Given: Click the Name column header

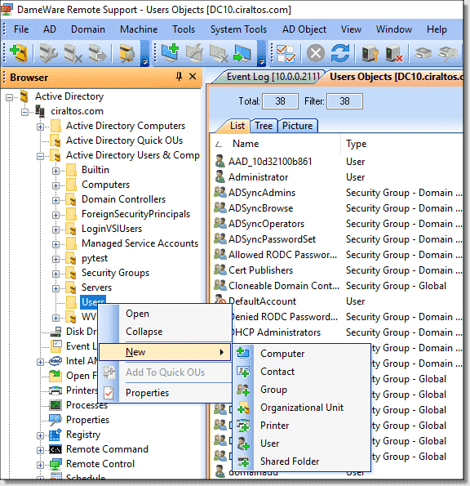Looking at the screenshot, I should tap(276, 144).
